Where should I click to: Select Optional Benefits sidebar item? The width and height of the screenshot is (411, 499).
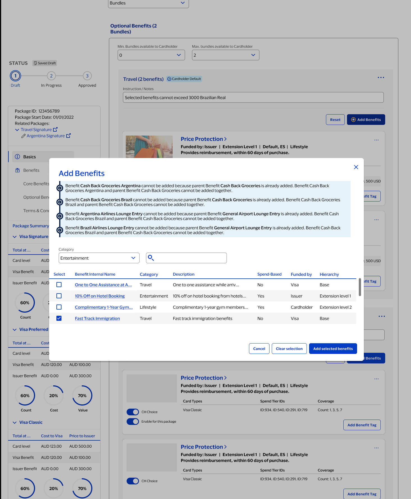[x=36, y=197]
